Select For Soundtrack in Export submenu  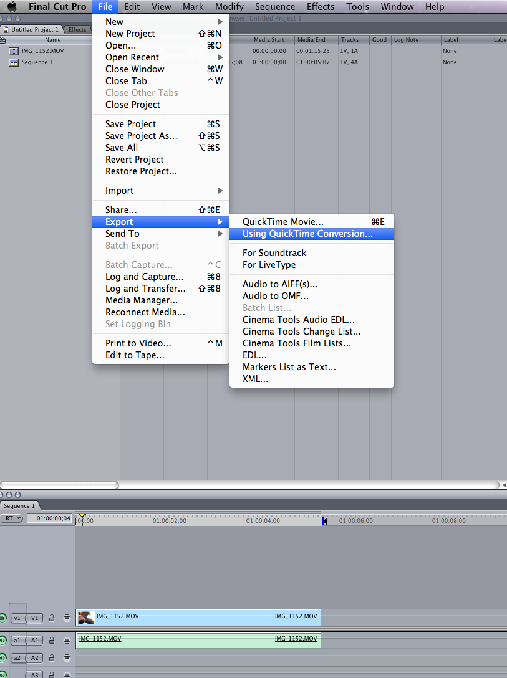click(x=311, y=253)
